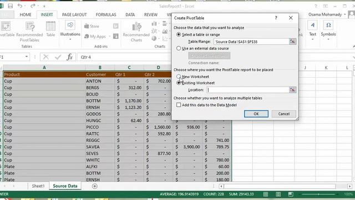Viewport: 355px width, 200px height.
Task: Switch to Normal view icon in status bar
Action: [x=266, y=194]
